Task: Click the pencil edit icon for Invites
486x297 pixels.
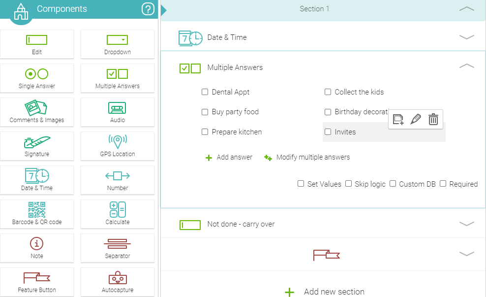Action: point(416,119)
